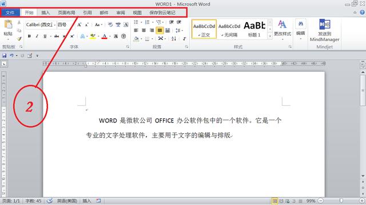The height and width of the screenshot is (205, 366).
Task: Click the Decrease Indent icon
Action: point(172,22)
